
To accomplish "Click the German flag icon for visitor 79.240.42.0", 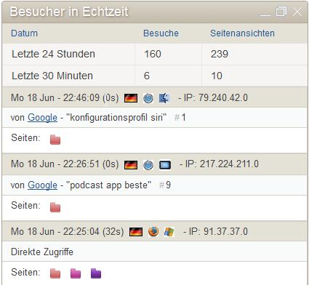I will click(x=131, y=98).
